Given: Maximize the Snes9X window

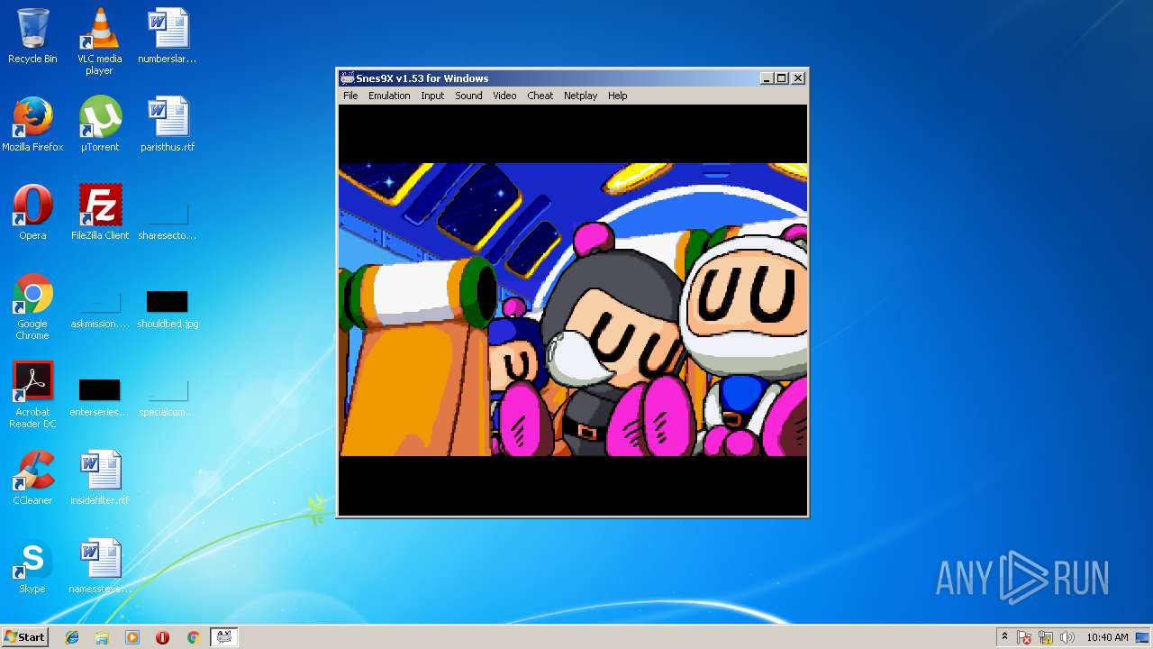Looking at the screenshot, I should [x=781, y=78].
